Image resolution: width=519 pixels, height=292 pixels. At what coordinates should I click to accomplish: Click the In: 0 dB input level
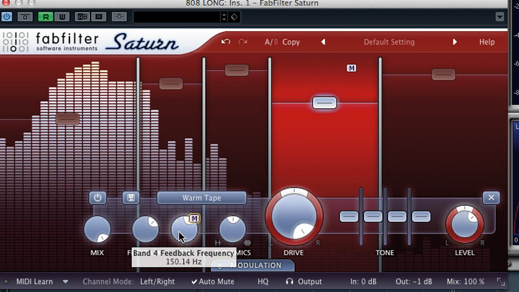coord(363,282)
